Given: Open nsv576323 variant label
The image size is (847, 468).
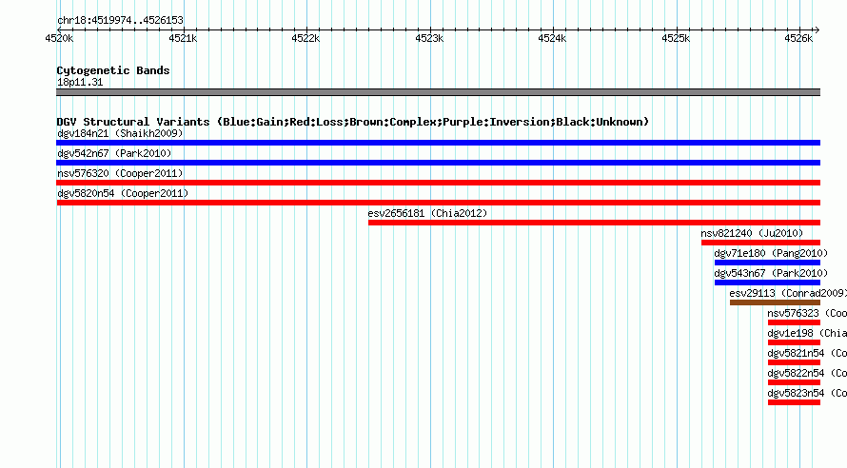Looking at the screenshot, I should (807, 313).
